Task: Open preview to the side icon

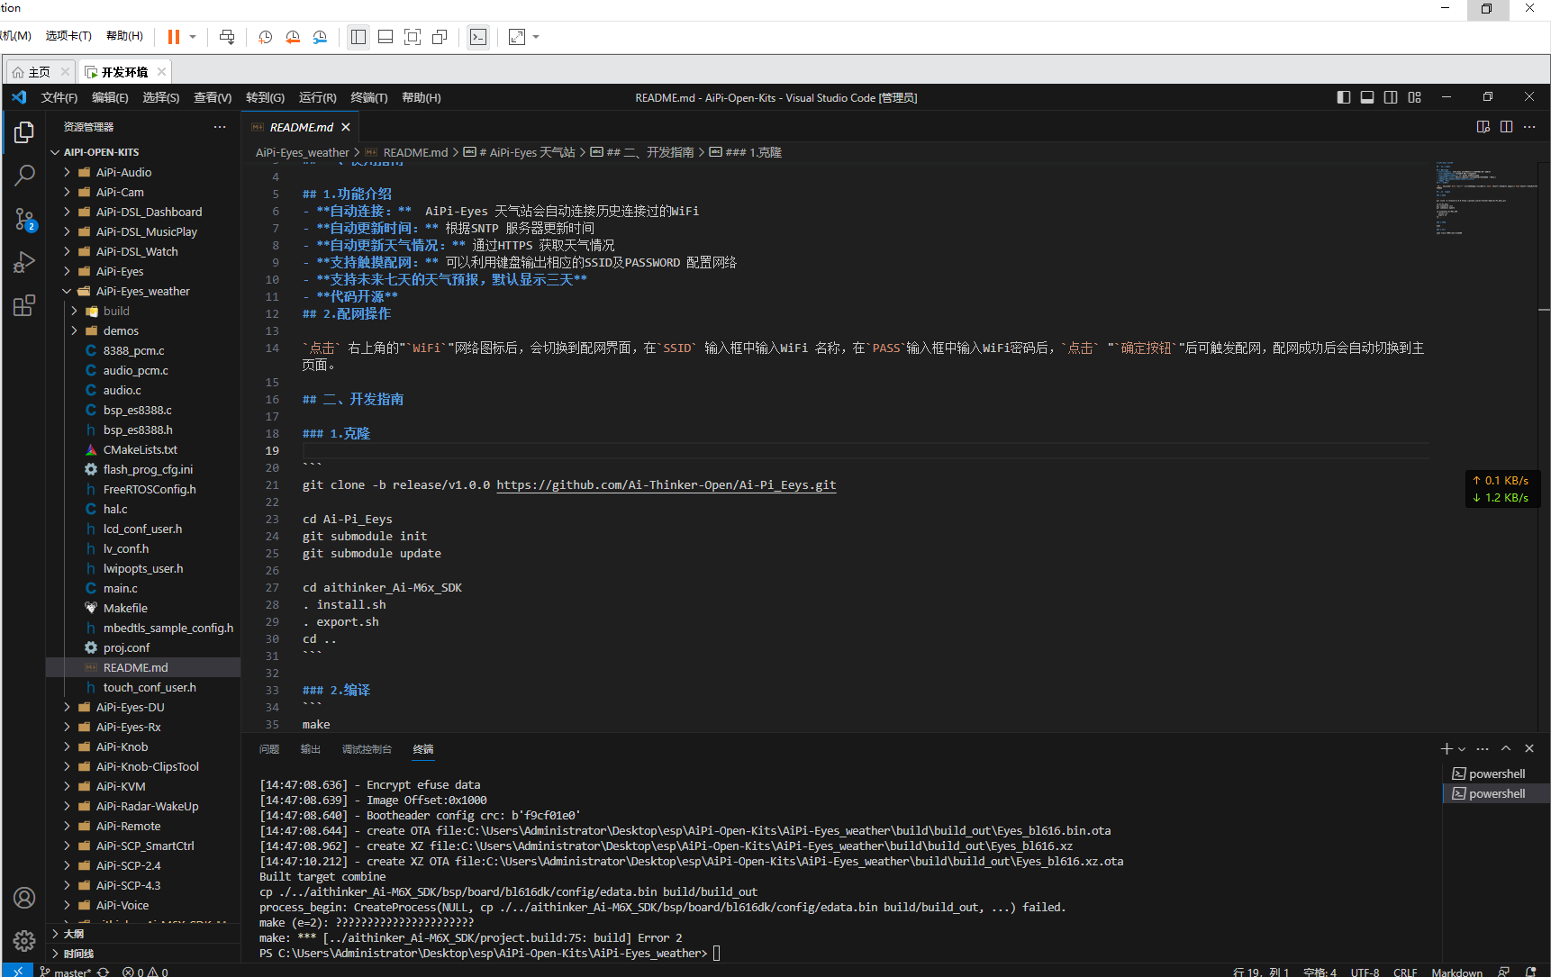Action: (x=1483, y=127)
